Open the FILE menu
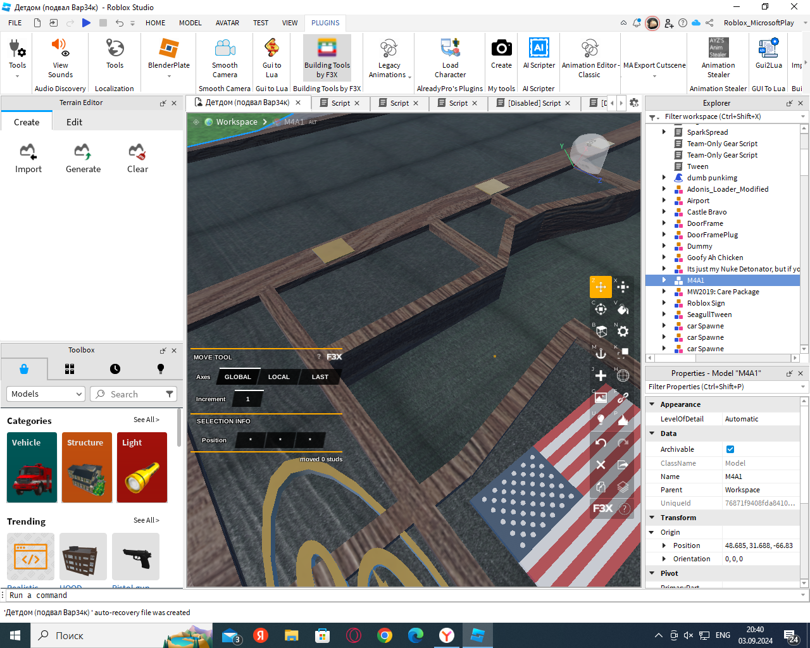The height and width of the screenshot is (648, 810). 15,23
